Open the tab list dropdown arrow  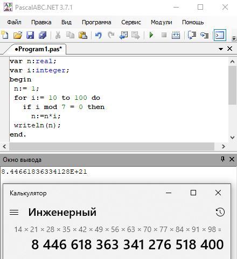(221, 49)
